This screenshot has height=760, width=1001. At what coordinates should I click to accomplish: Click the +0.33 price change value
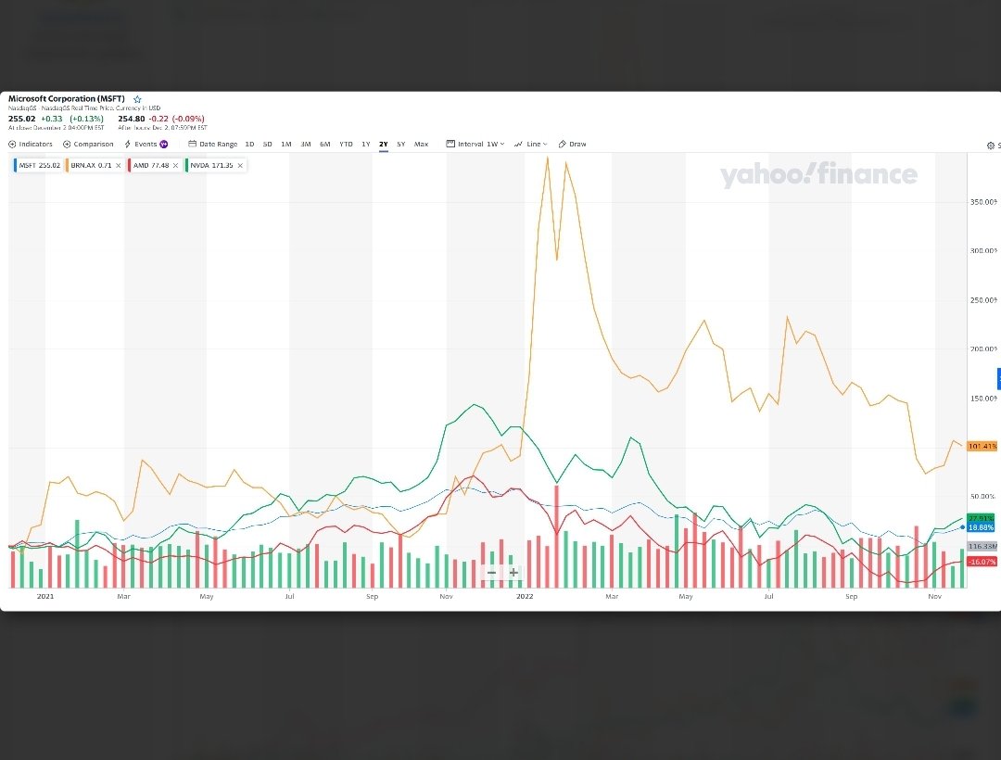click(52, 119)
